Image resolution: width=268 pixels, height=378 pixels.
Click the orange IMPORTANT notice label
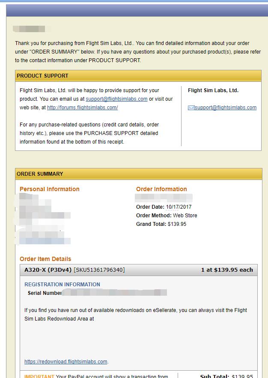point(39,377)
